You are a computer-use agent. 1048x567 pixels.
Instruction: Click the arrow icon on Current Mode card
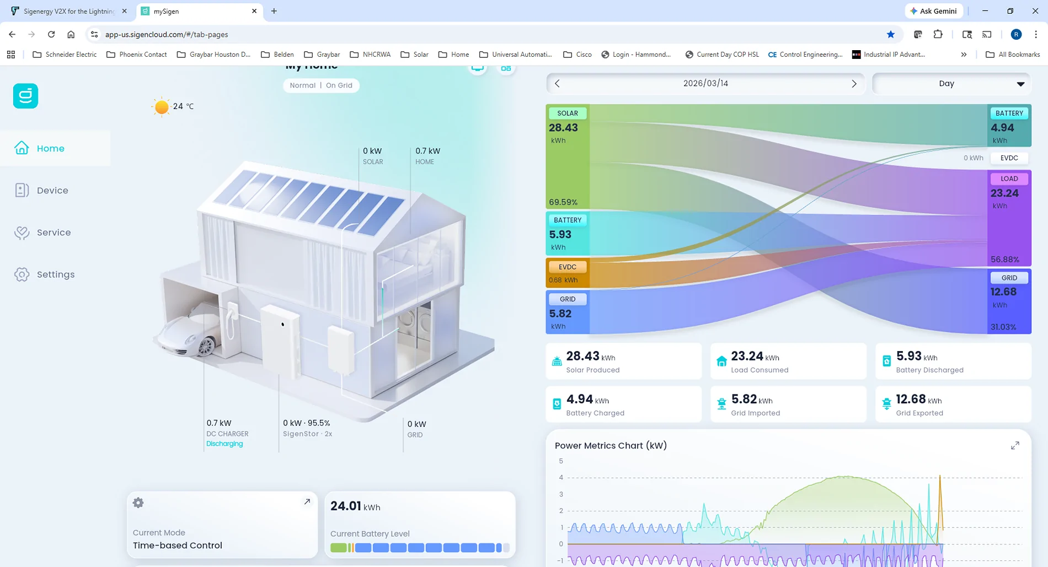[x=307, y=502]
